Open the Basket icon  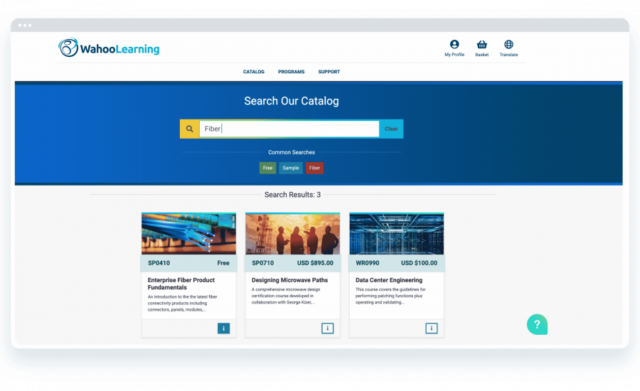point(481,45)
